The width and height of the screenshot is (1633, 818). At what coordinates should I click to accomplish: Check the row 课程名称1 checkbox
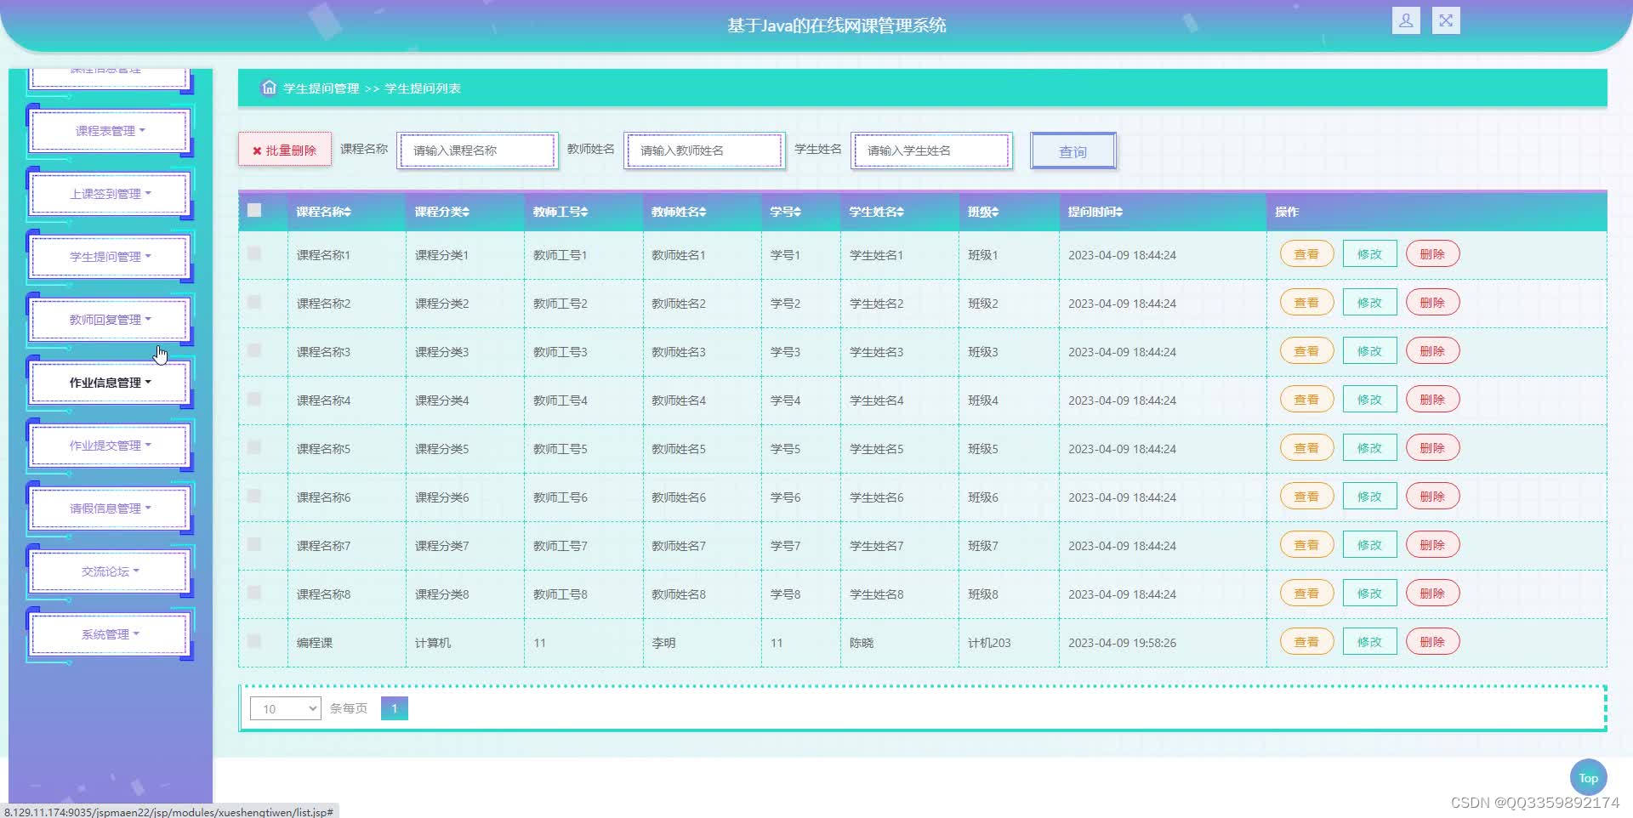click(254, 253)
